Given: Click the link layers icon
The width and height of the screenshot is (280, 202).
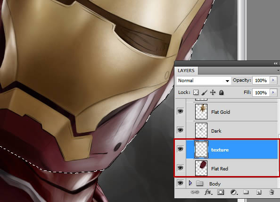Looking at the screenshot, I should coord(195,192).
